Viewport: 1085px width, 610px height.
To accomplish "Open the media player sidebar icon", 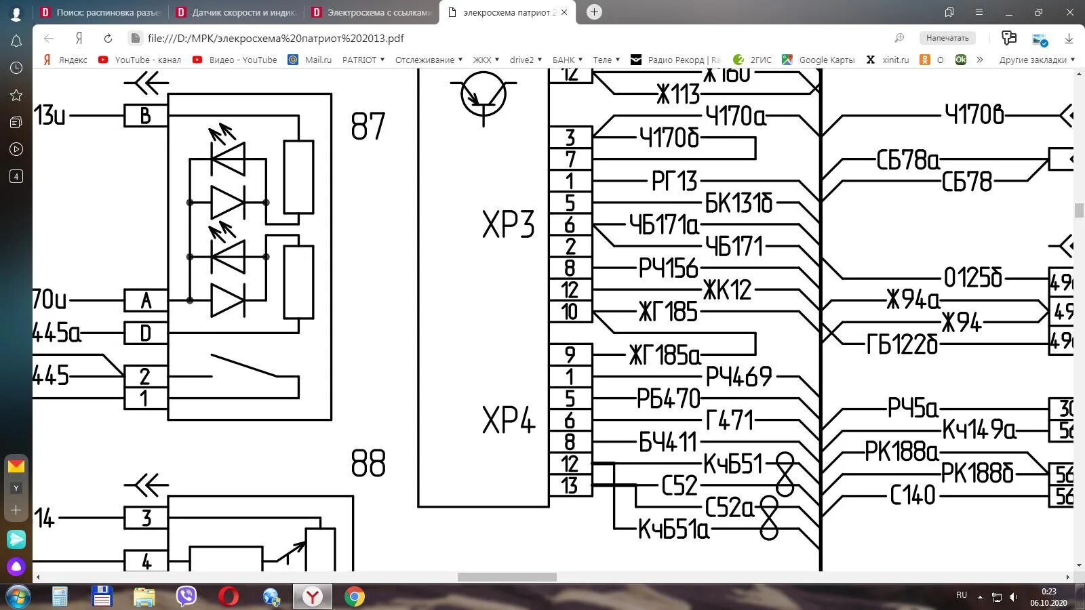I will pyautogui.click(x=16, y=149).
